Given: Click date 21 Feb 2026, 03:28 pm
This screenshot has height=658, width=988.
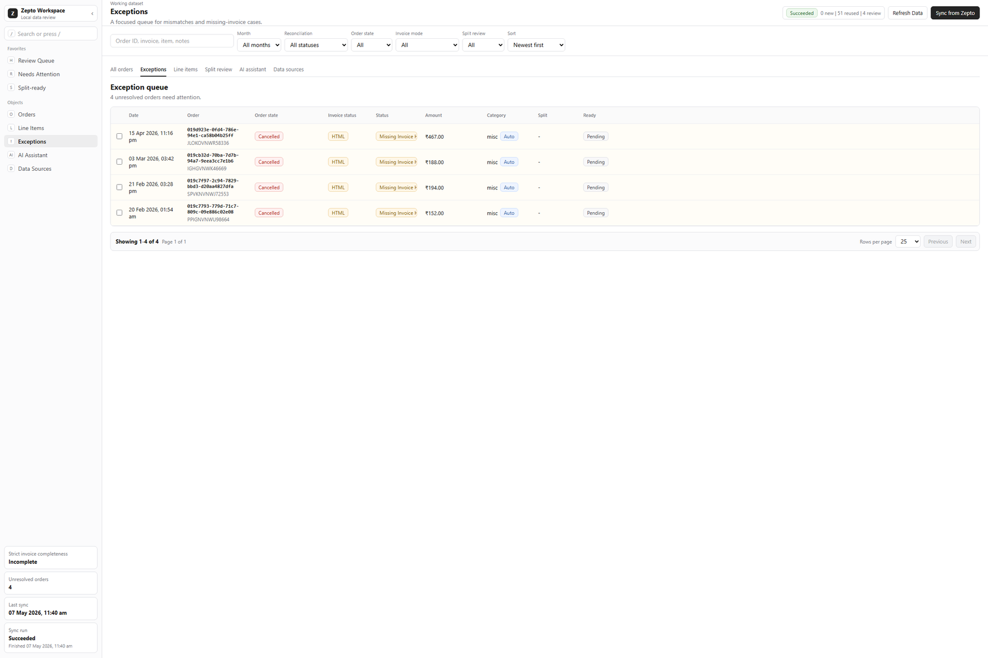Looking at the screenshot, I should point(151,187).
